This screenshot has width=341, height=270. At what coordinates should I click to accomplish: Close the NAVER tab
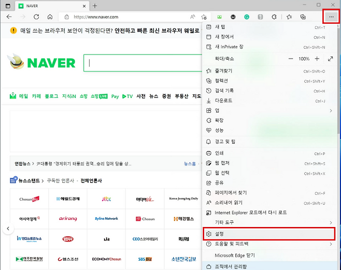coord(84,6)
